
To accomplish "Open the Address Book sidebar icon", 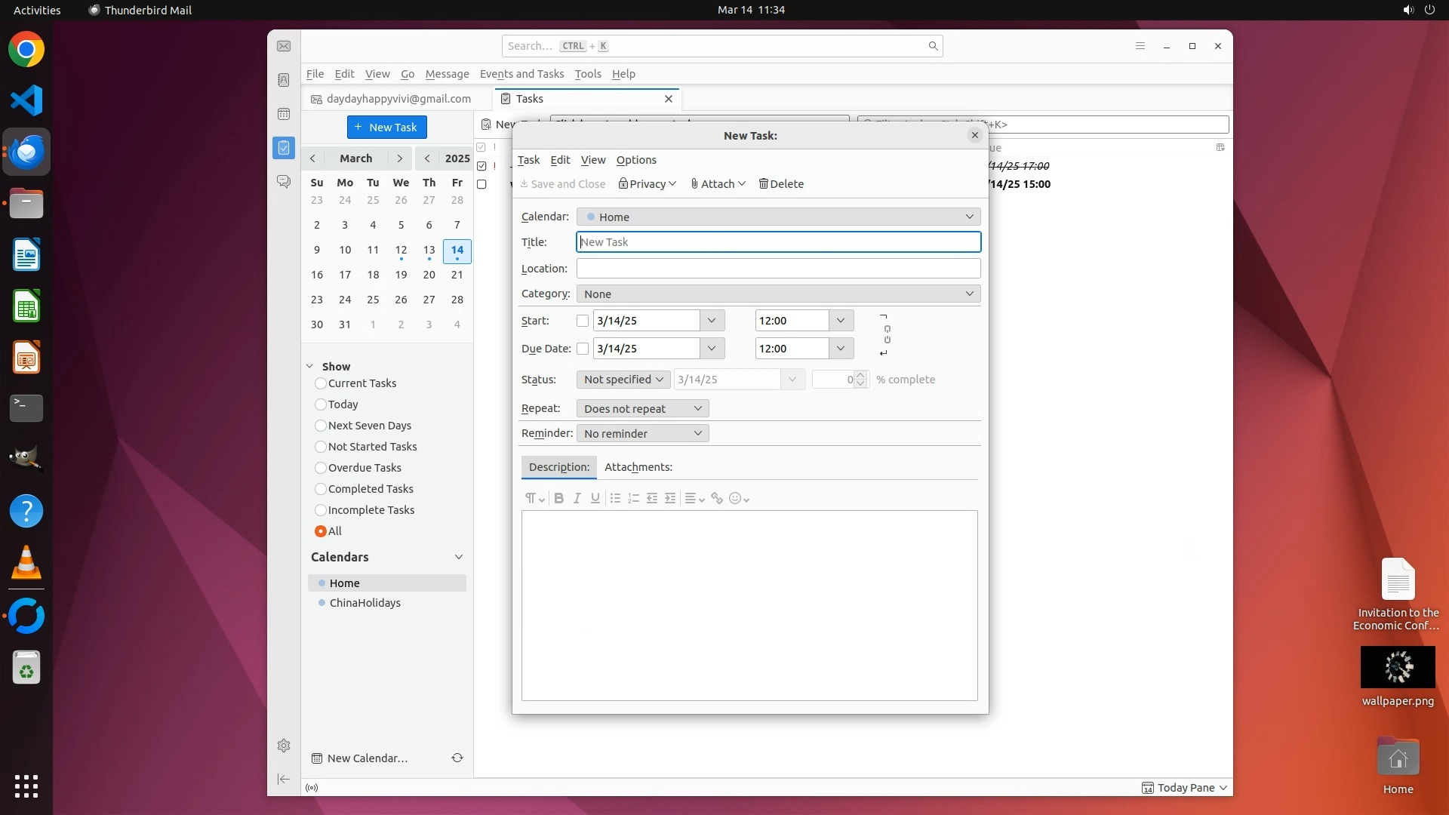I will click(284, 80).
